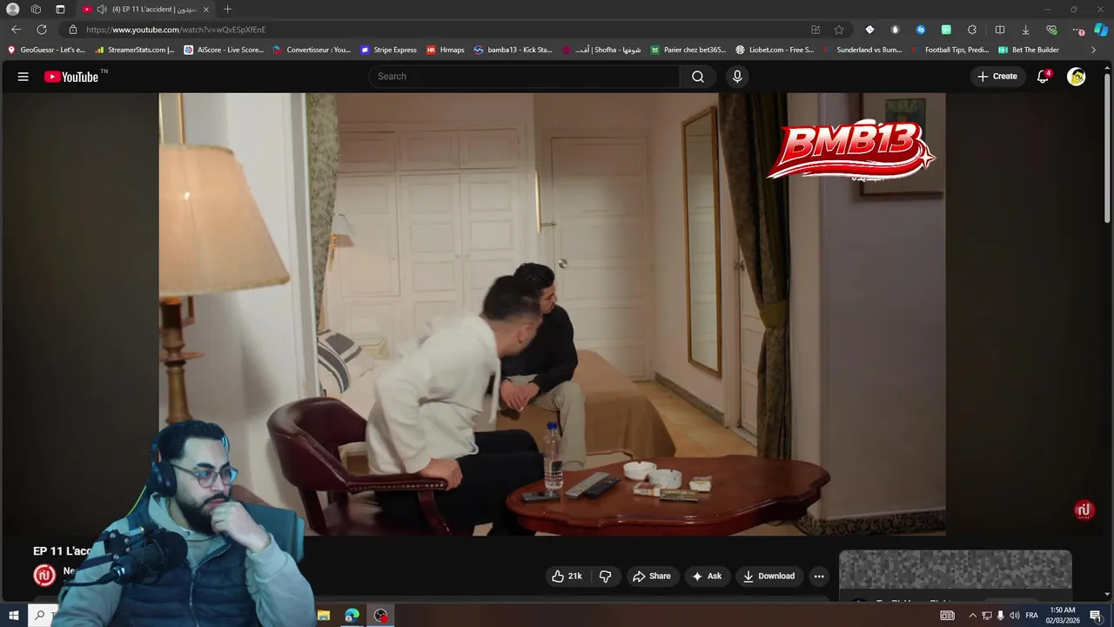This screenshot has height=627, width=1114.
Task: Open the Windows notification center
Action: [1096, 616]
